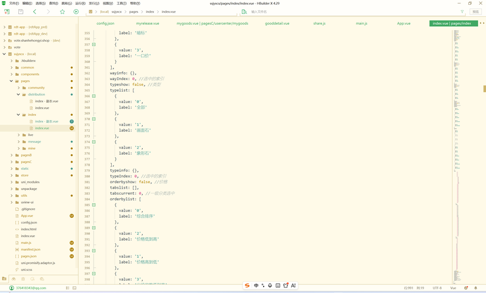Viewport: 486px width, 293px height.
Task: Select manifest.json in the file tree
Action: click(x=31, y=249)
